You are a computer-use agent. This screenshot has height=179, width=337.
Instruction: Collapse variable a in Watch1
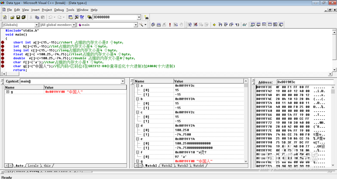tap(137, 86)
